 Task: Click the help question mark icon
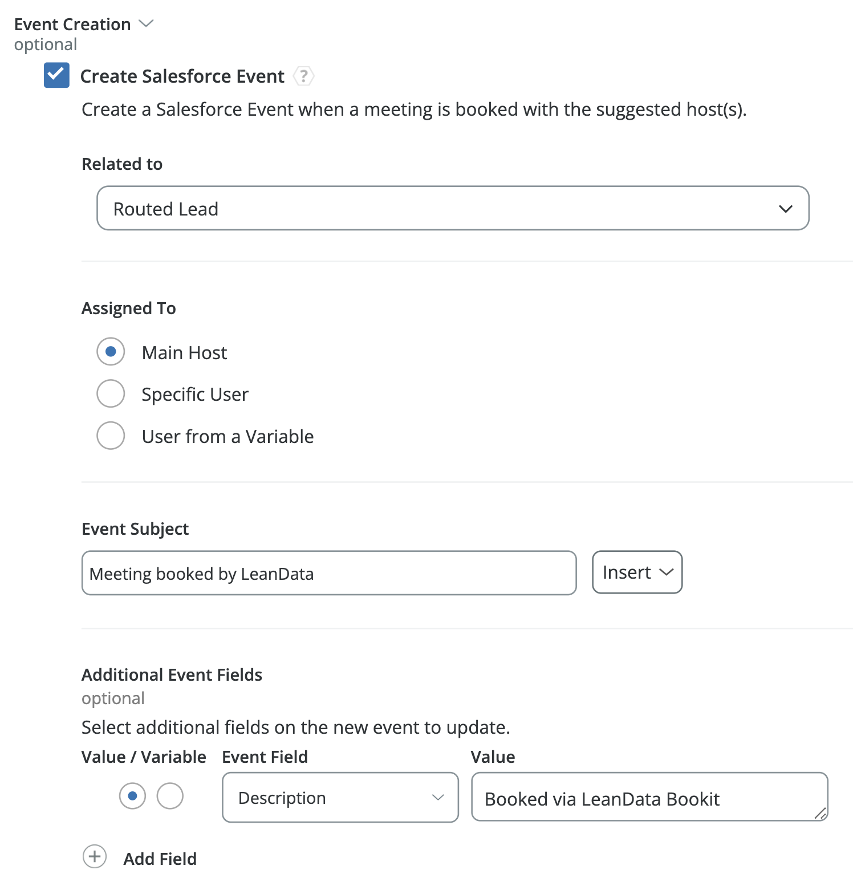tap(304, 76)
